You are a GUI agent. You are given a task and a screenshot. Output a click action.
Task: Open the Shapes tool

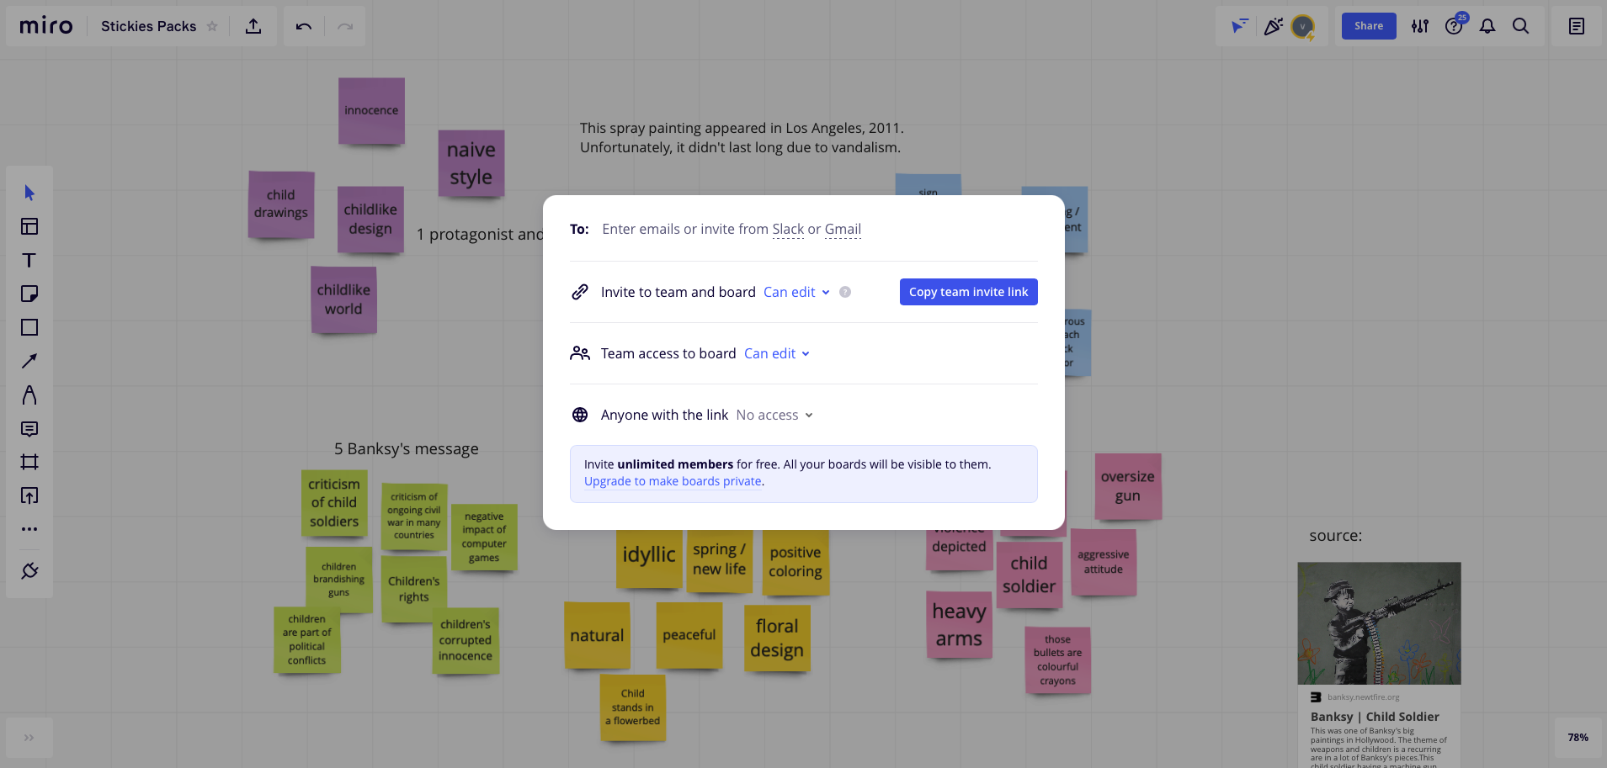pos(29,327)
